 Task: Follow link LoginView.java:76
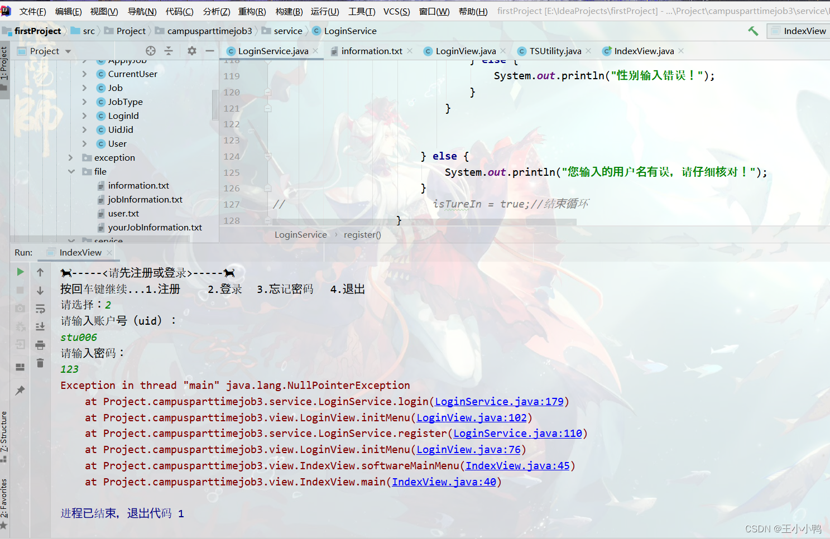coord(468,450)
